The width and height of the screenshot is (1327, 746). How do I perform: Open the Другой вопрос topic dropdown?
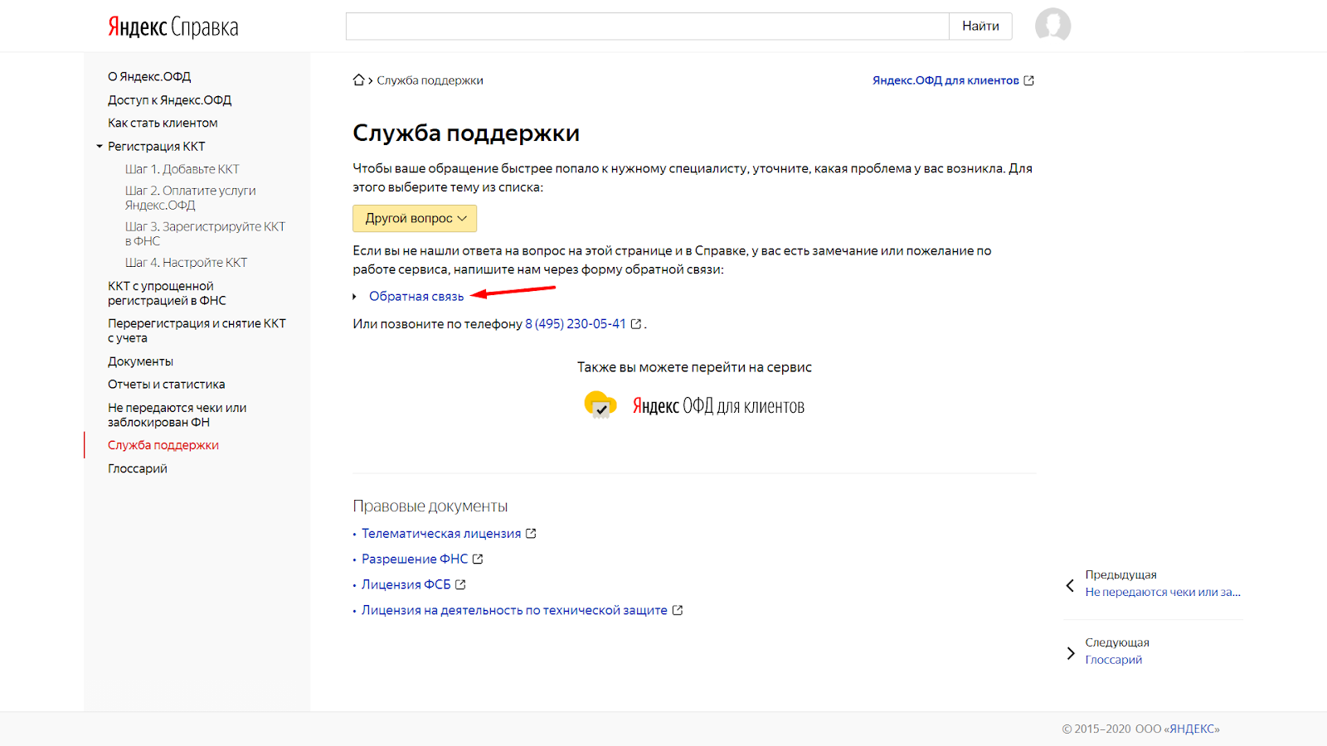point(415,218)
